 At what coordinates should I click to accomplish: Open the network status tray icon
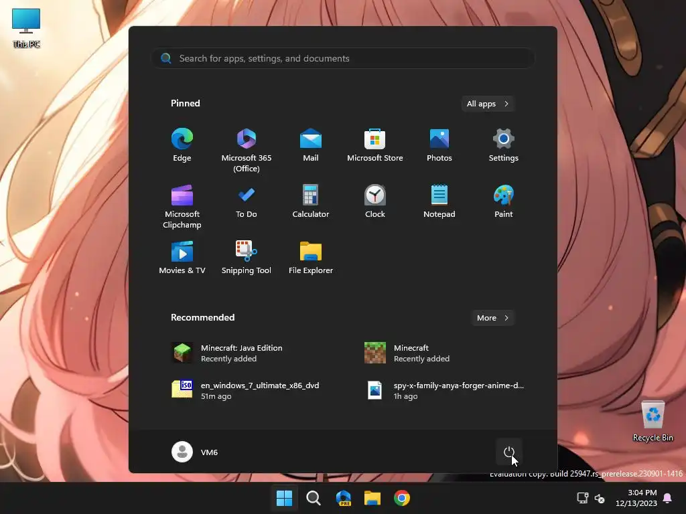[582, 498]
